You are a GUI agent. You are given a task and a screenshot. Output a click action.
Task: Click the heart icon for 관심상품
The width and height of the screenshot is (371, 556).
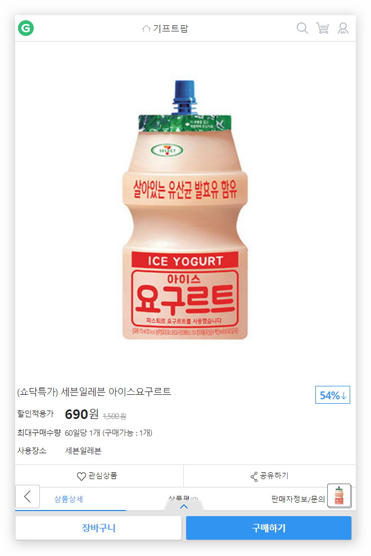coord(82,476)
